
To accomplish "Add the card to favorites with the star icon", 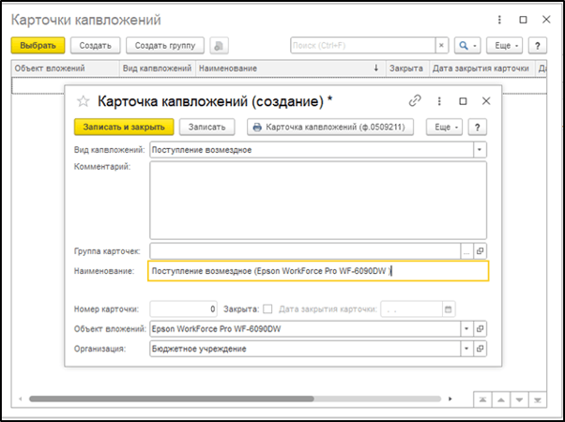I will click(83, 100).
